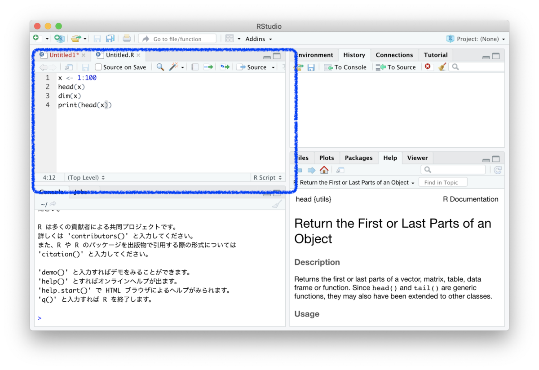The width and height of the screenshot is (539, 370).
Task: Open the Help topic history dropdown
Action: coord(357,183)
